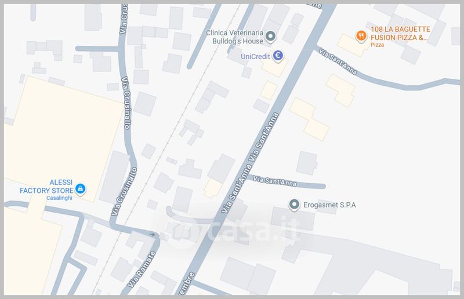This screenshot has height=299, width=464.
Task: Click the UniCredit text label
Action: coord(255,56)
